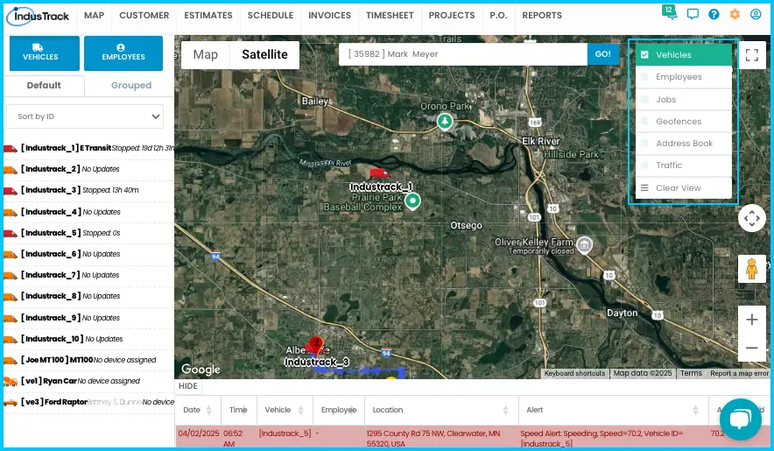Click the Mark Meyer search field
The width and height of the screenshot is (774, 451).
coord(463,54)
